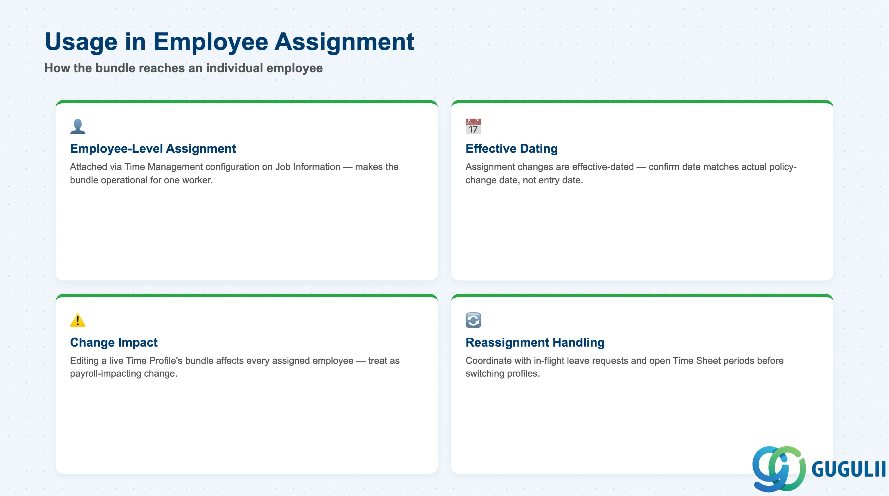Click the yellow warning triangle icon

(x=78, y=320)
